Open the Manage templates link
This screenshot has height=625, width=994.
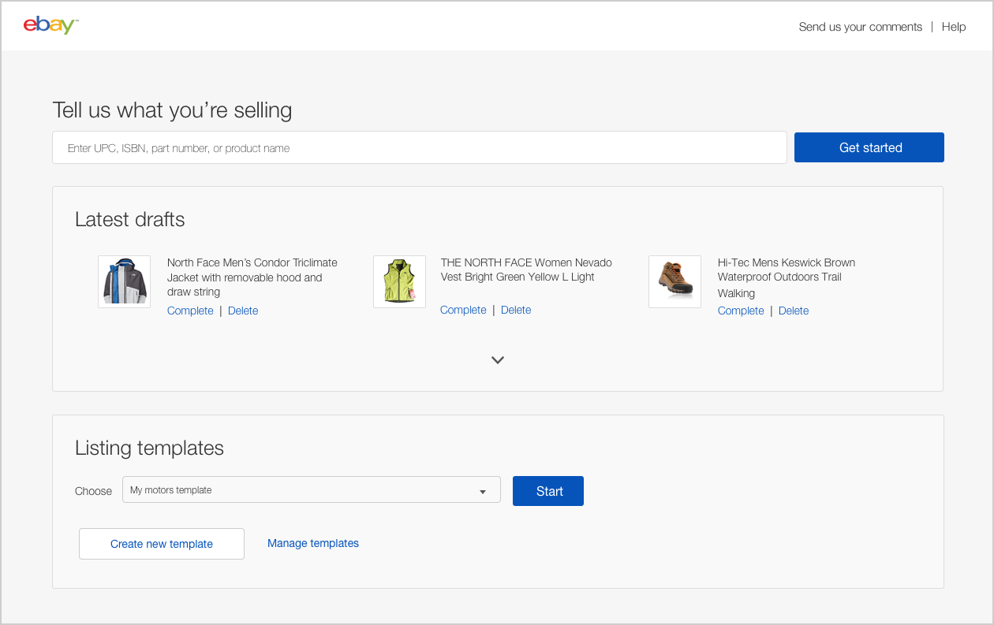click(x=313, y=543)
